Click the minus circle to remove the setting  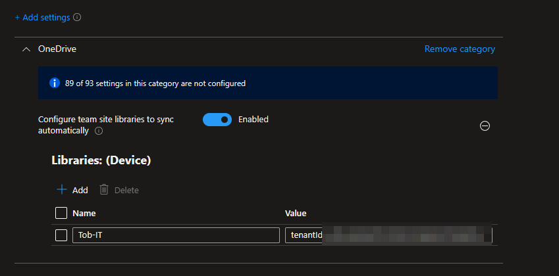tap(485, 126)
